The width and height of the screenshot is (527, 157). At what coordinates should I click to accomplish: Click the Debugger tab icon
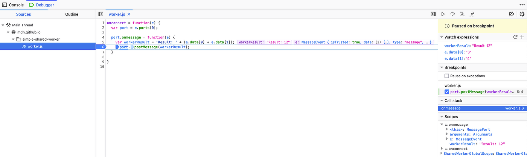[31, 5]
